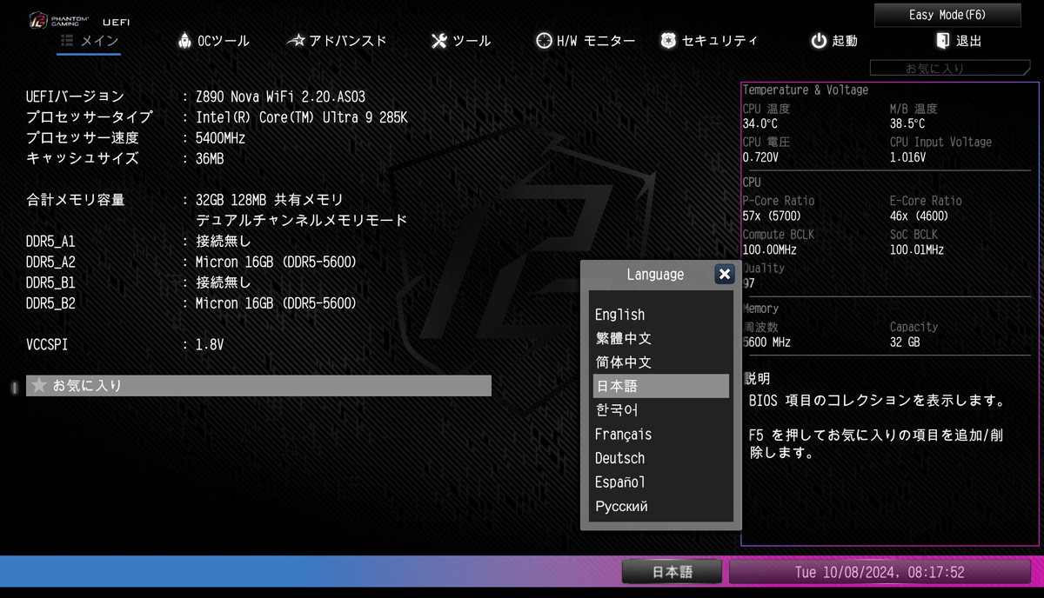Open the H/W モニター tab
The image size is (1044, 598).
coord(586,41)
